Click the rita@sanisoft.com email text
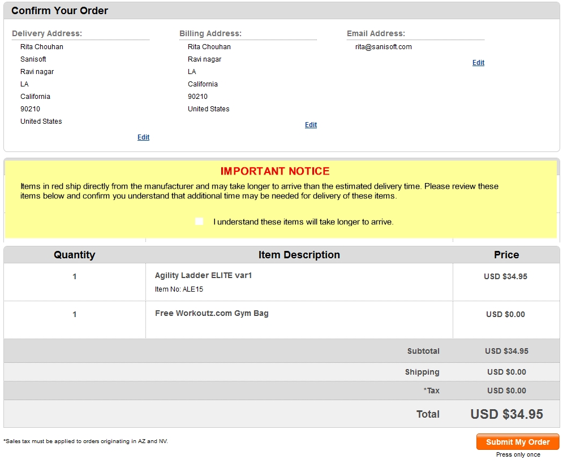The width and height of the screenshot is (563, 464). (384, 47)
